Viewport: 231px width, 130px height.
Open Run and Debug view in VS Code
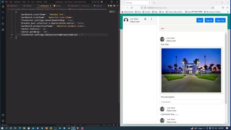(x=3, y=24)
